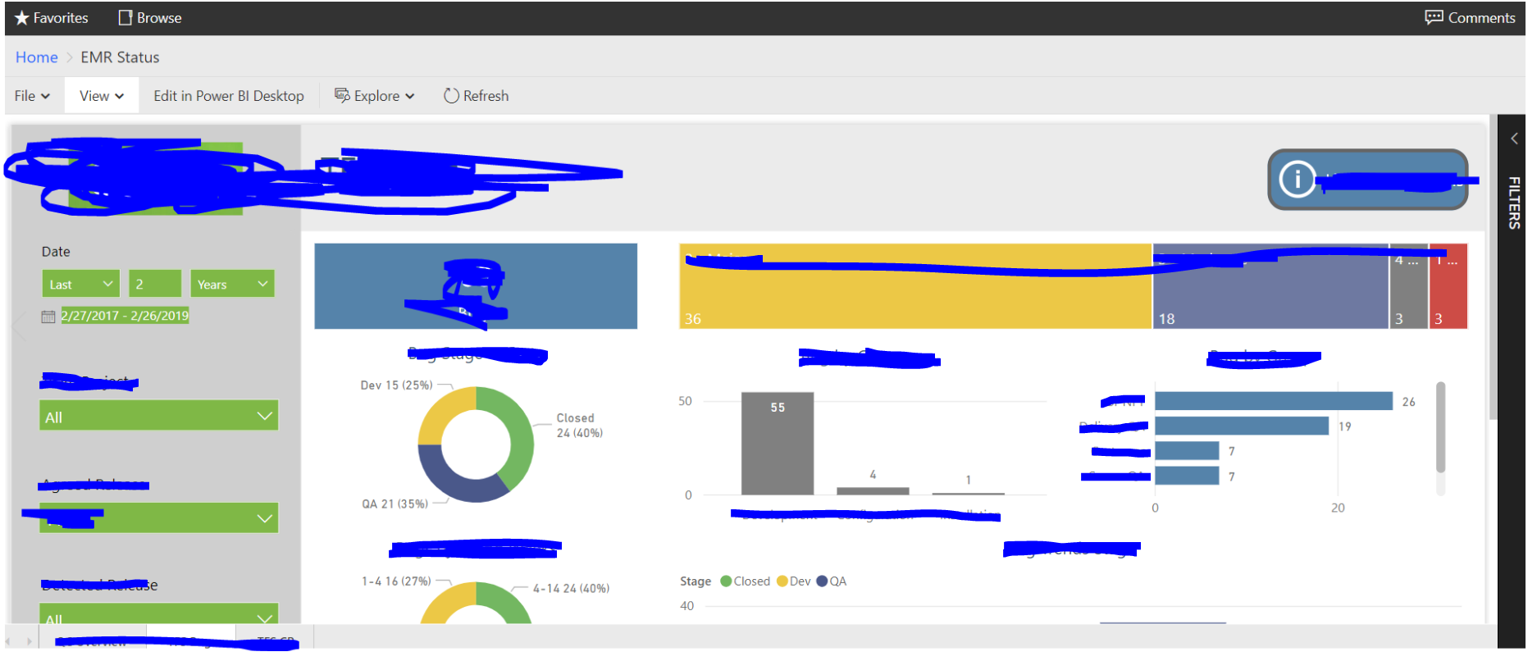Viewport: 1537px width, 661px height.
Task: Click the EMR Status breadcrumb text
Action: pos(120,57)
